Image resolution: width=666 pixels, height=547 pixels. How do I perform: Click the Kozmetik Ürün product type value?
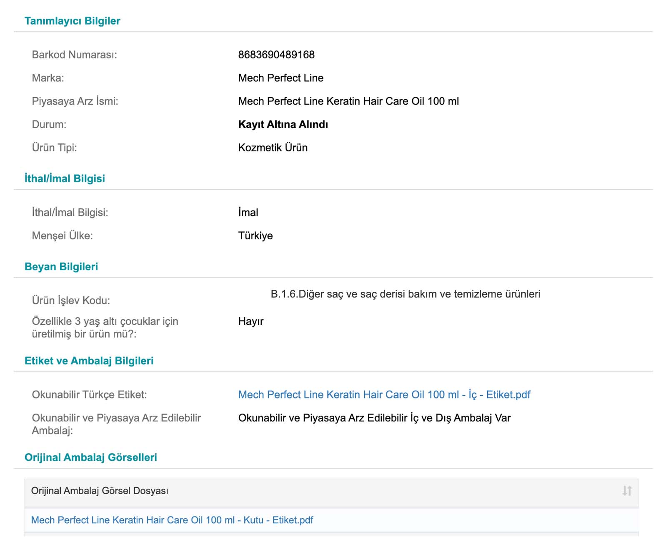click(273, 148)
